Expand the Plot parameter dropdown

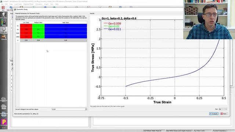tap(223, 109)
